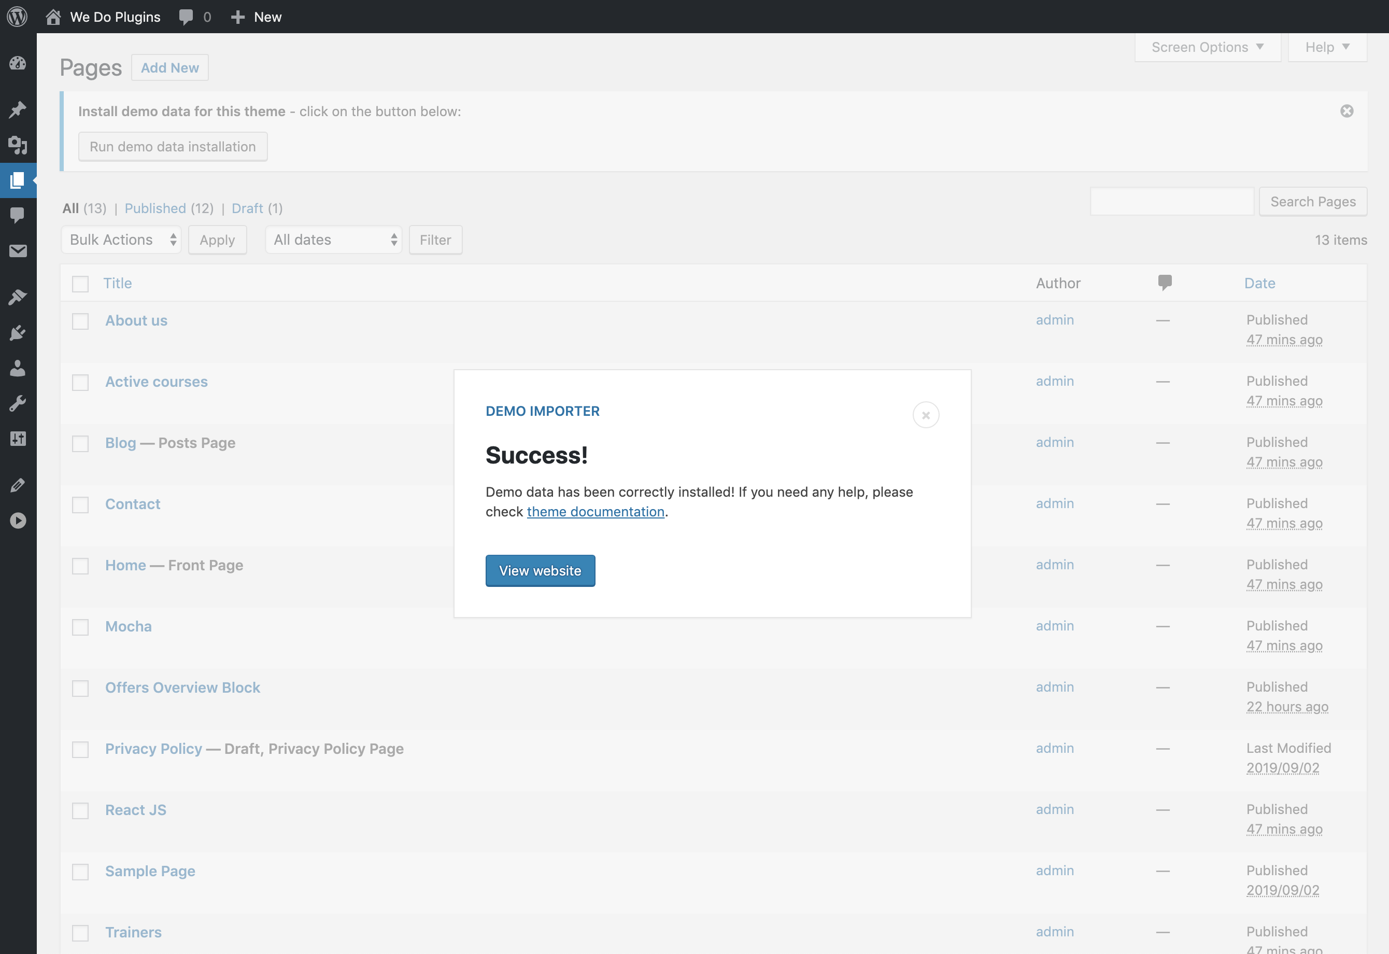1389x954 pixels.
Task: Open Tools wrench sidebar icon
Action: (x=18, y=403)
